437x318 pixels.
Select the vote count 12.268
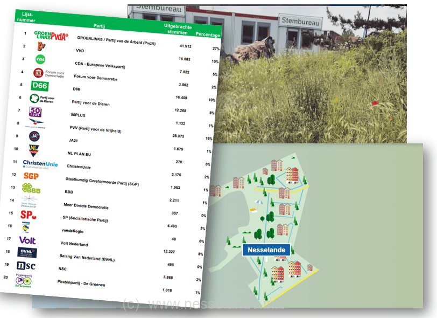180,110
